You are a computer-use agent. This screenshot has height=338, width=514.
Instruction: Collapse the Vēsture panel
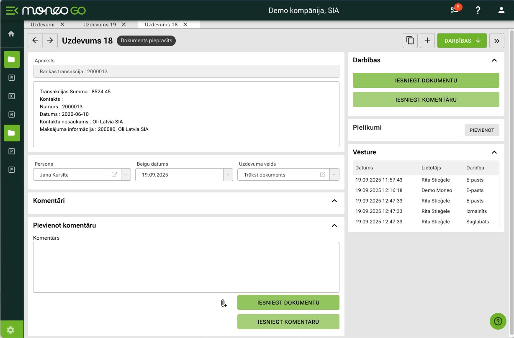pyautogui.click(x=494, y=152)
